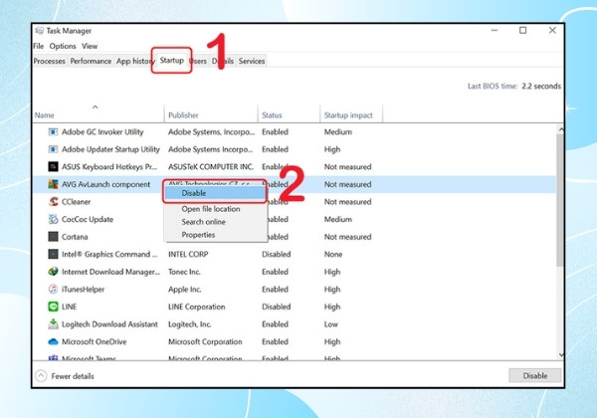Screen dimensions: 597x418
Task: Open the View menu
Action: (90, 46)
